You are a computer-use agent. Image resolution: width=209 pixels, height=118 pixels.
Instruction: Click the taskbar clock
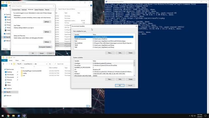click(x=200, y=116)
